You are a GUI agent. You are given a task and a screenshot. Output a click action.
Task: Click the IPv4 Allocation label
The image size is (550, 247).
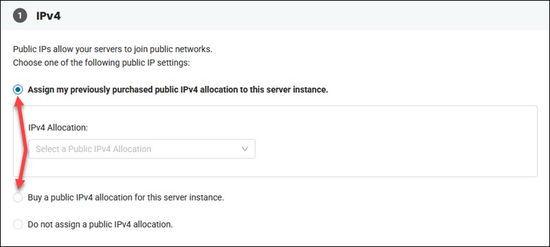pos(58,128)
